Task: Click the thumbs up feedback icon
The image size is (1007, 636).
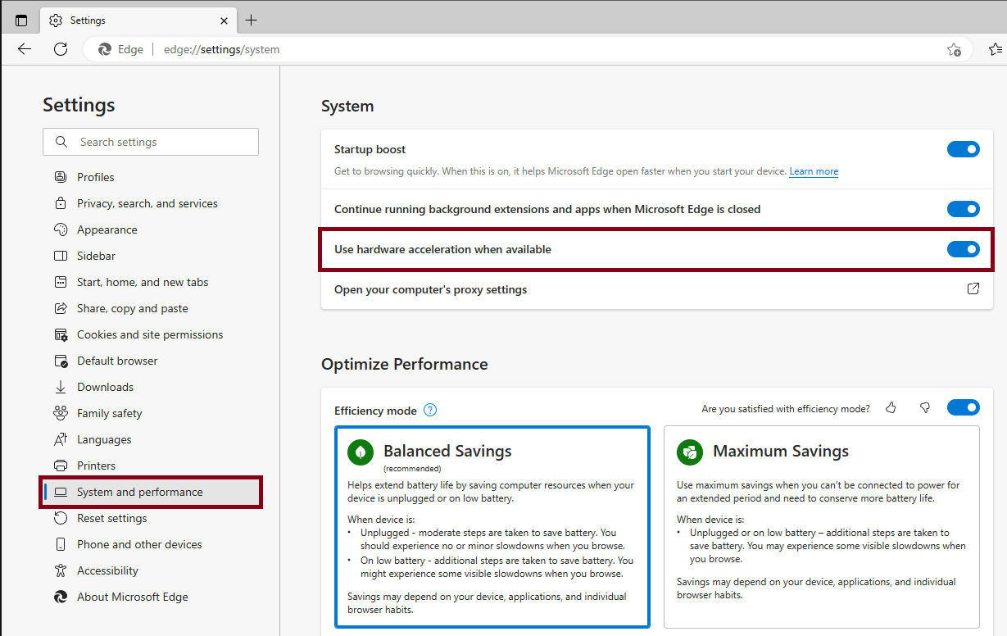Action: pos(891,407)
